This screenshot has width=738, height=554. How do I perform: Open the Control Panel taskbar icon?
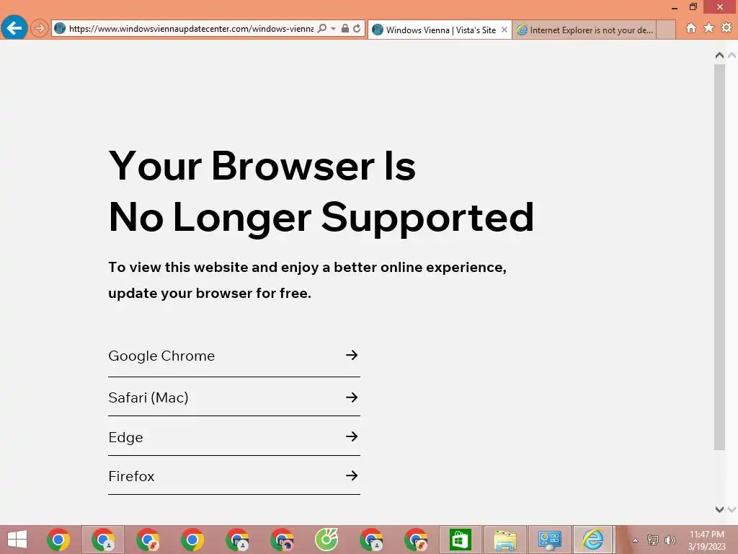pos(550,540)
